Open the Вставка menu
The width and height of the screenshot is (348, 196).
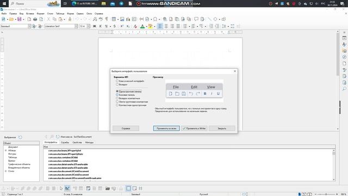pyautogui.click(x=30, y=14)
